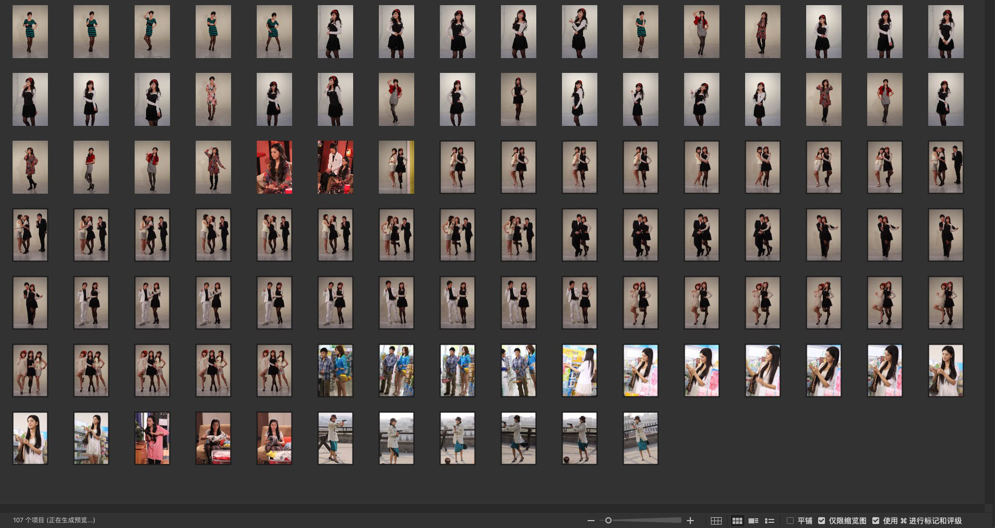Select the first three-women group photo thumbnail
The height and width of the screenshot is (528, 995).
[x=30, y=370]
